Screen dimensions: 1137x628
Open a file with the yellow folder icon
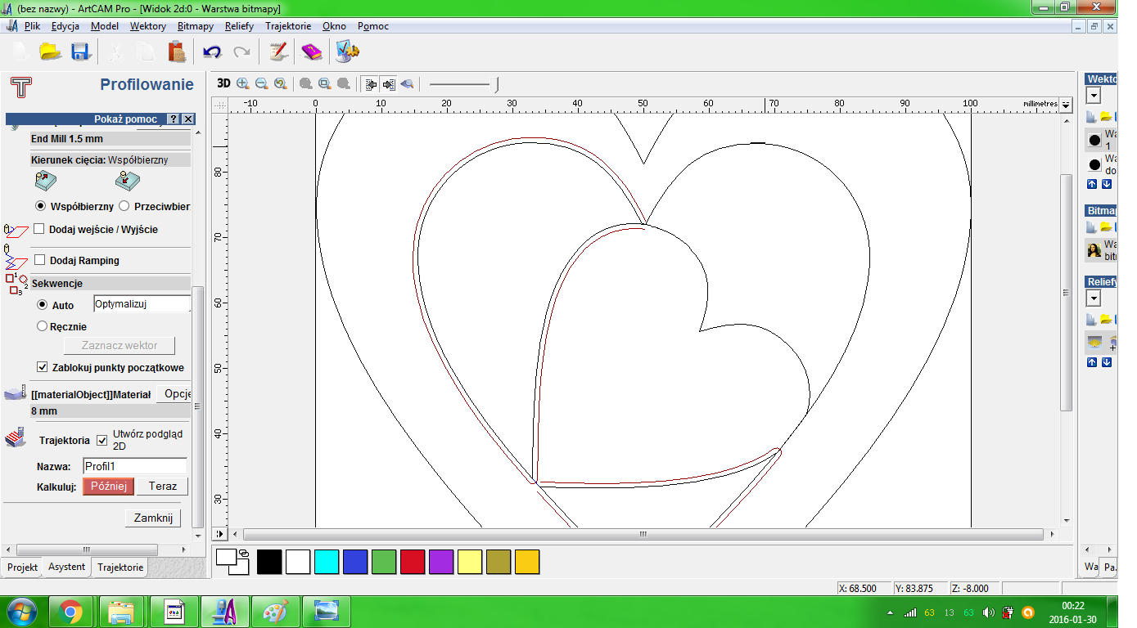click(51, 52)
